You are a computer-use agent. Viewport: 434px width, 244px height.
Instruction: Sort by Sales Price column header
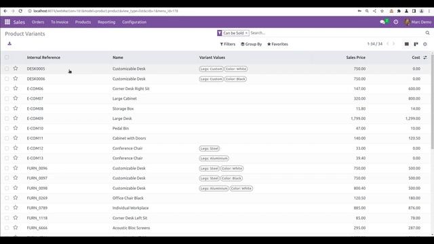coord(355,58)
